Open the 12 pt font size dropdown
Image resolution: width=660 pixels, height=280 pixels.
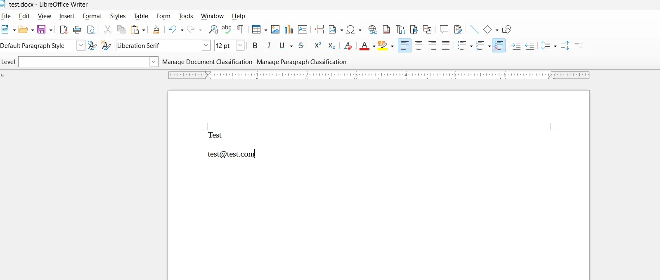pyautogui.click(x=241, y=46)
